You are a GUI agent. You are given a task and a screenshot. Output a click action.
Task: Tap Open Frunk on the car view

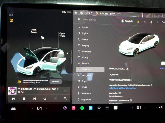(x=34, y=31)
